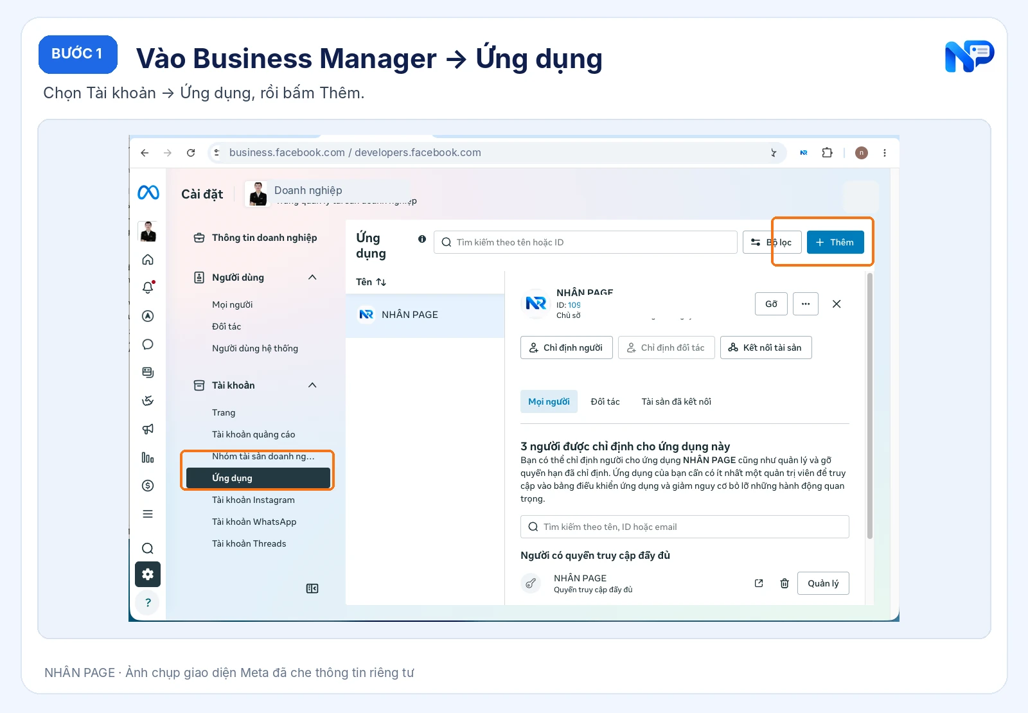
Task: Select the NHÂN PAGE app row
Action: [x=425, y=315]
